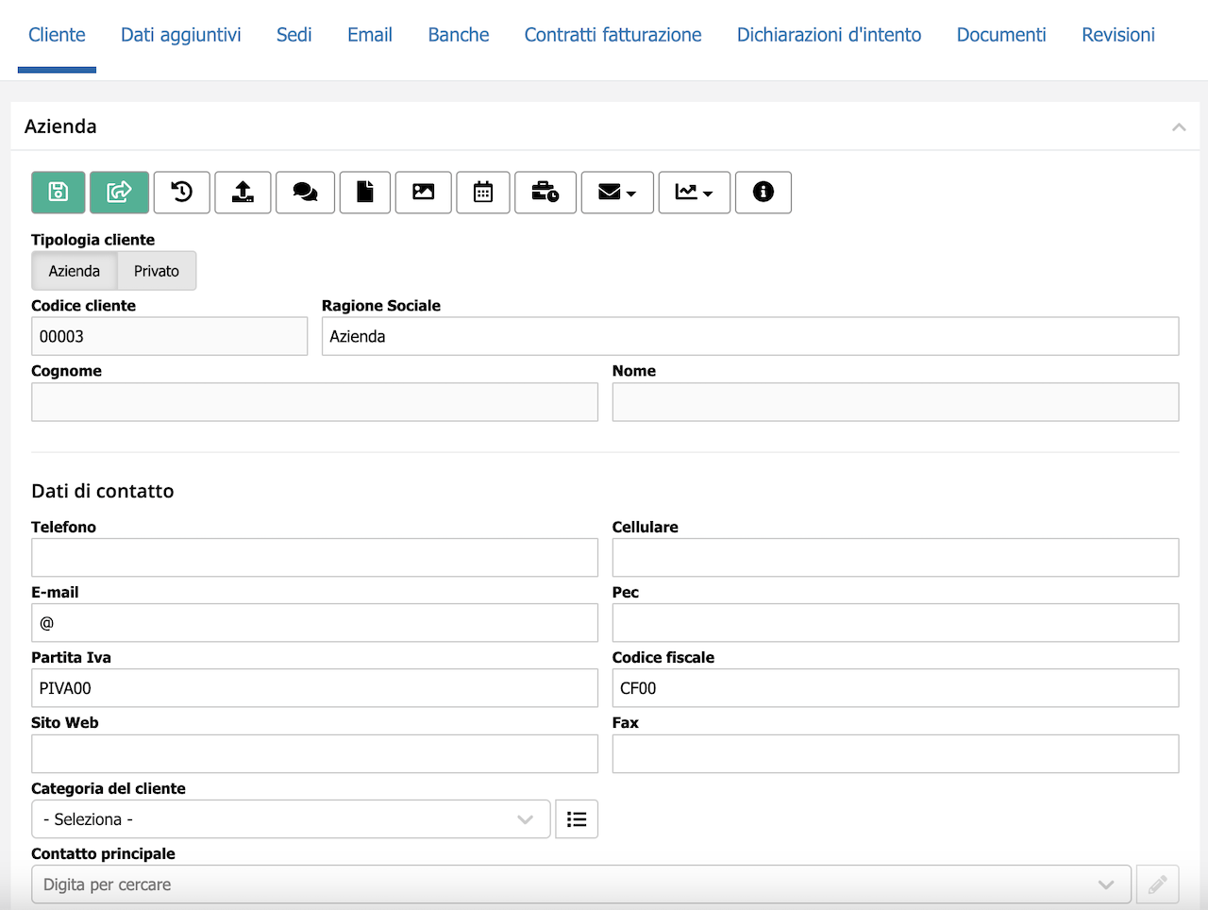Click the briefcase with clock icon
Screen dimensions: 1208x910
[545, 192]
